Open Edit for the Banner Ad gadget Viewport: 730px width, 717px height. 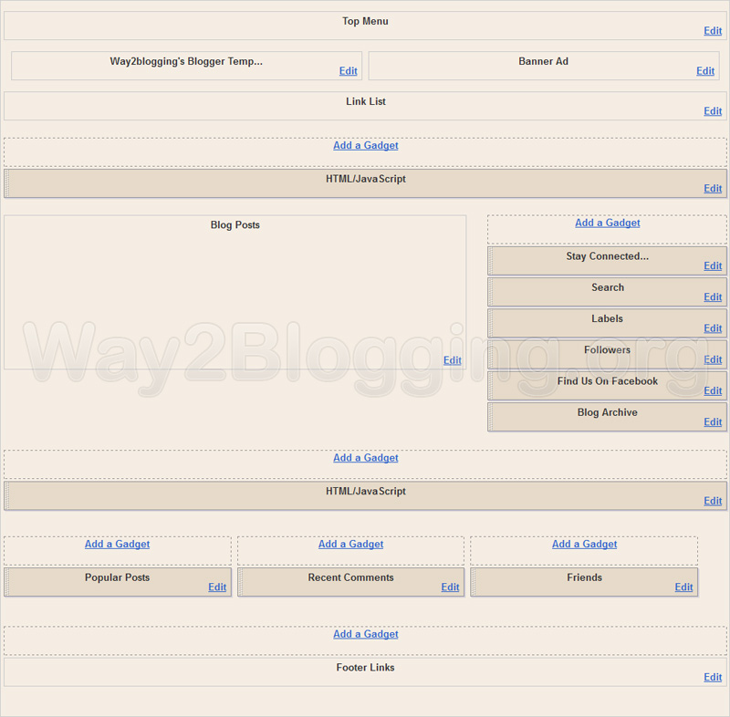pyautogui.click(x=704, y=71)
